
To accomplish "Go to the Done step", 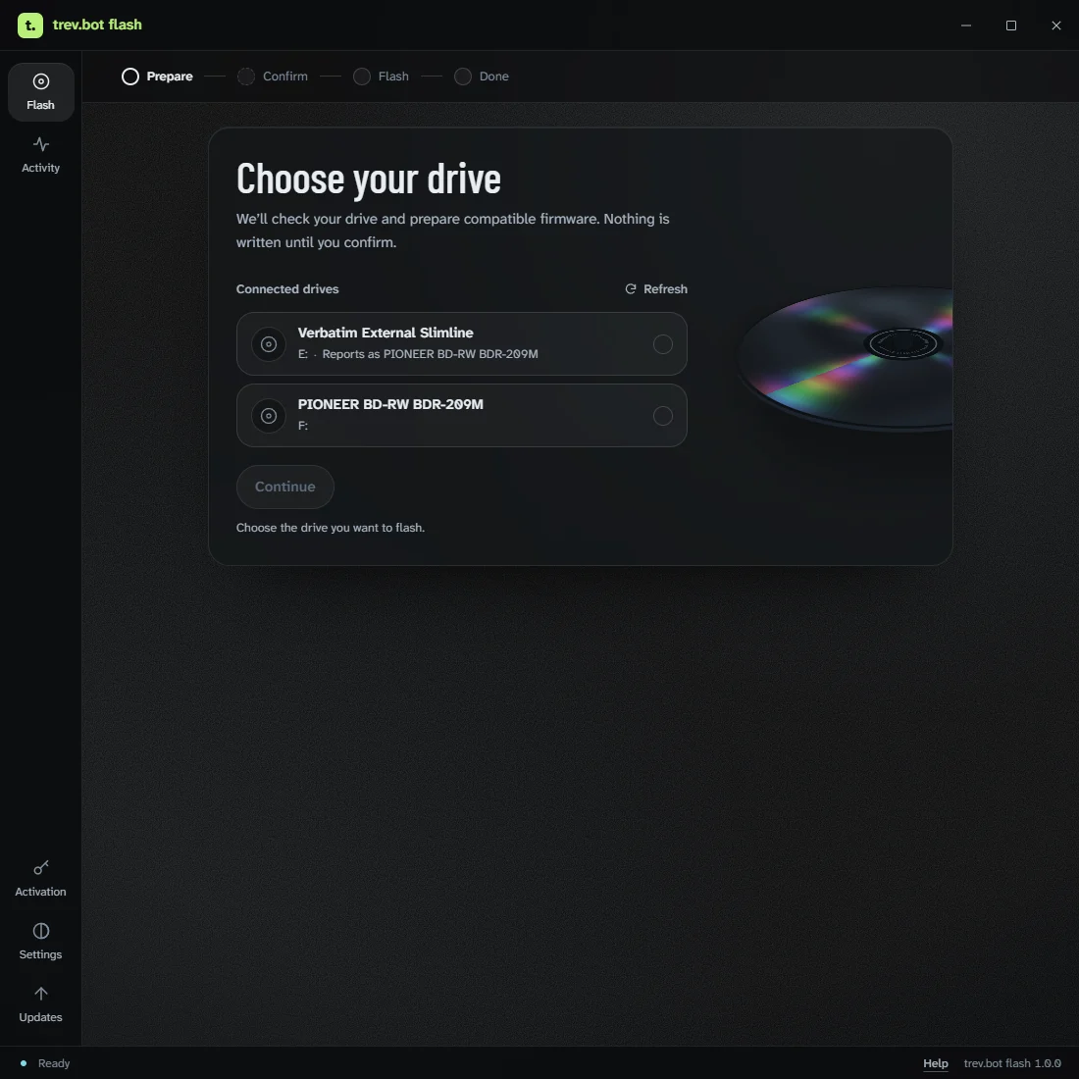I will click(482, 77).
